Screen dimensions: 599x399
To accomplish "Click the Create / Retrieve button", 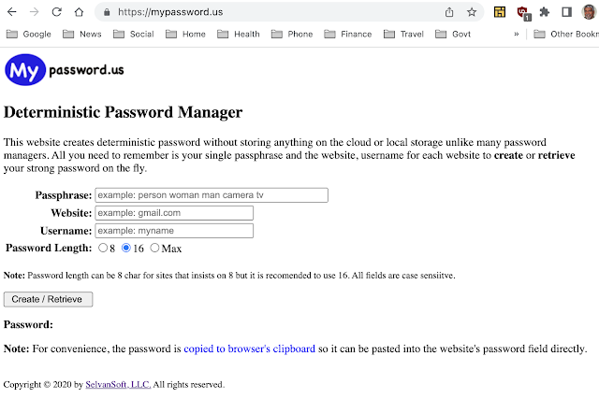I will pos(48,299).
